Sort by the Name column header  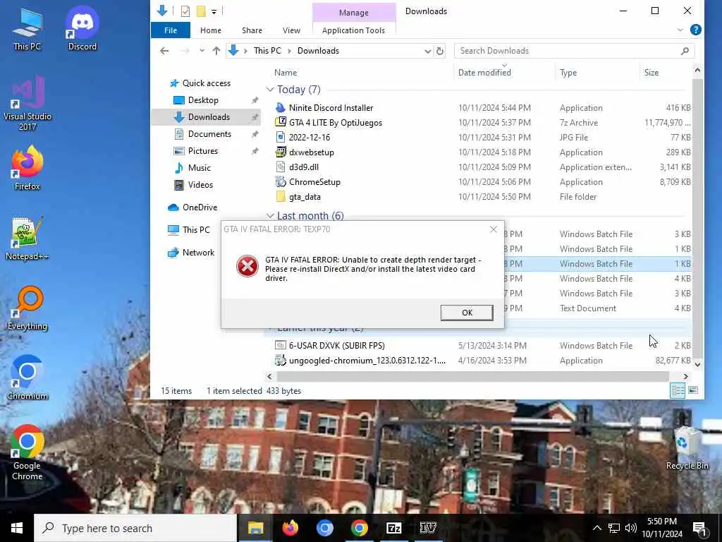point(286,73)
